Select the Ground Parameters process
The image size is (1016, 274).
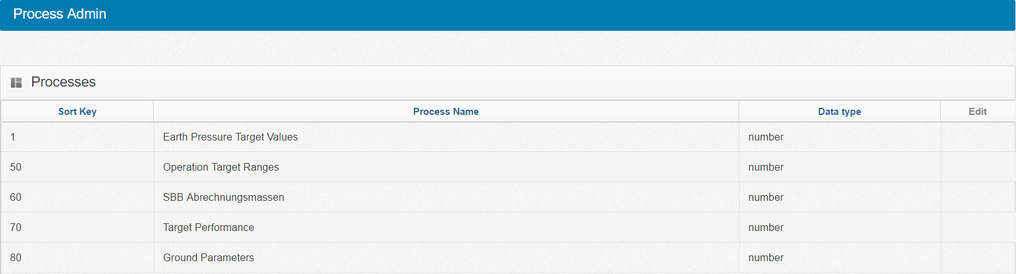(208, 258)
